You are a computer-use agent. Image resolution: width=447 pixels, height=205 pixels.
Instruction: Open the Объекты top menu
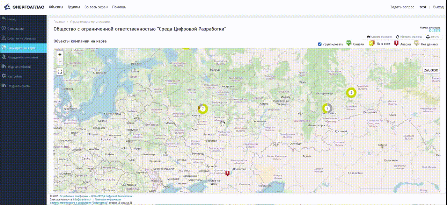[56, 7]
